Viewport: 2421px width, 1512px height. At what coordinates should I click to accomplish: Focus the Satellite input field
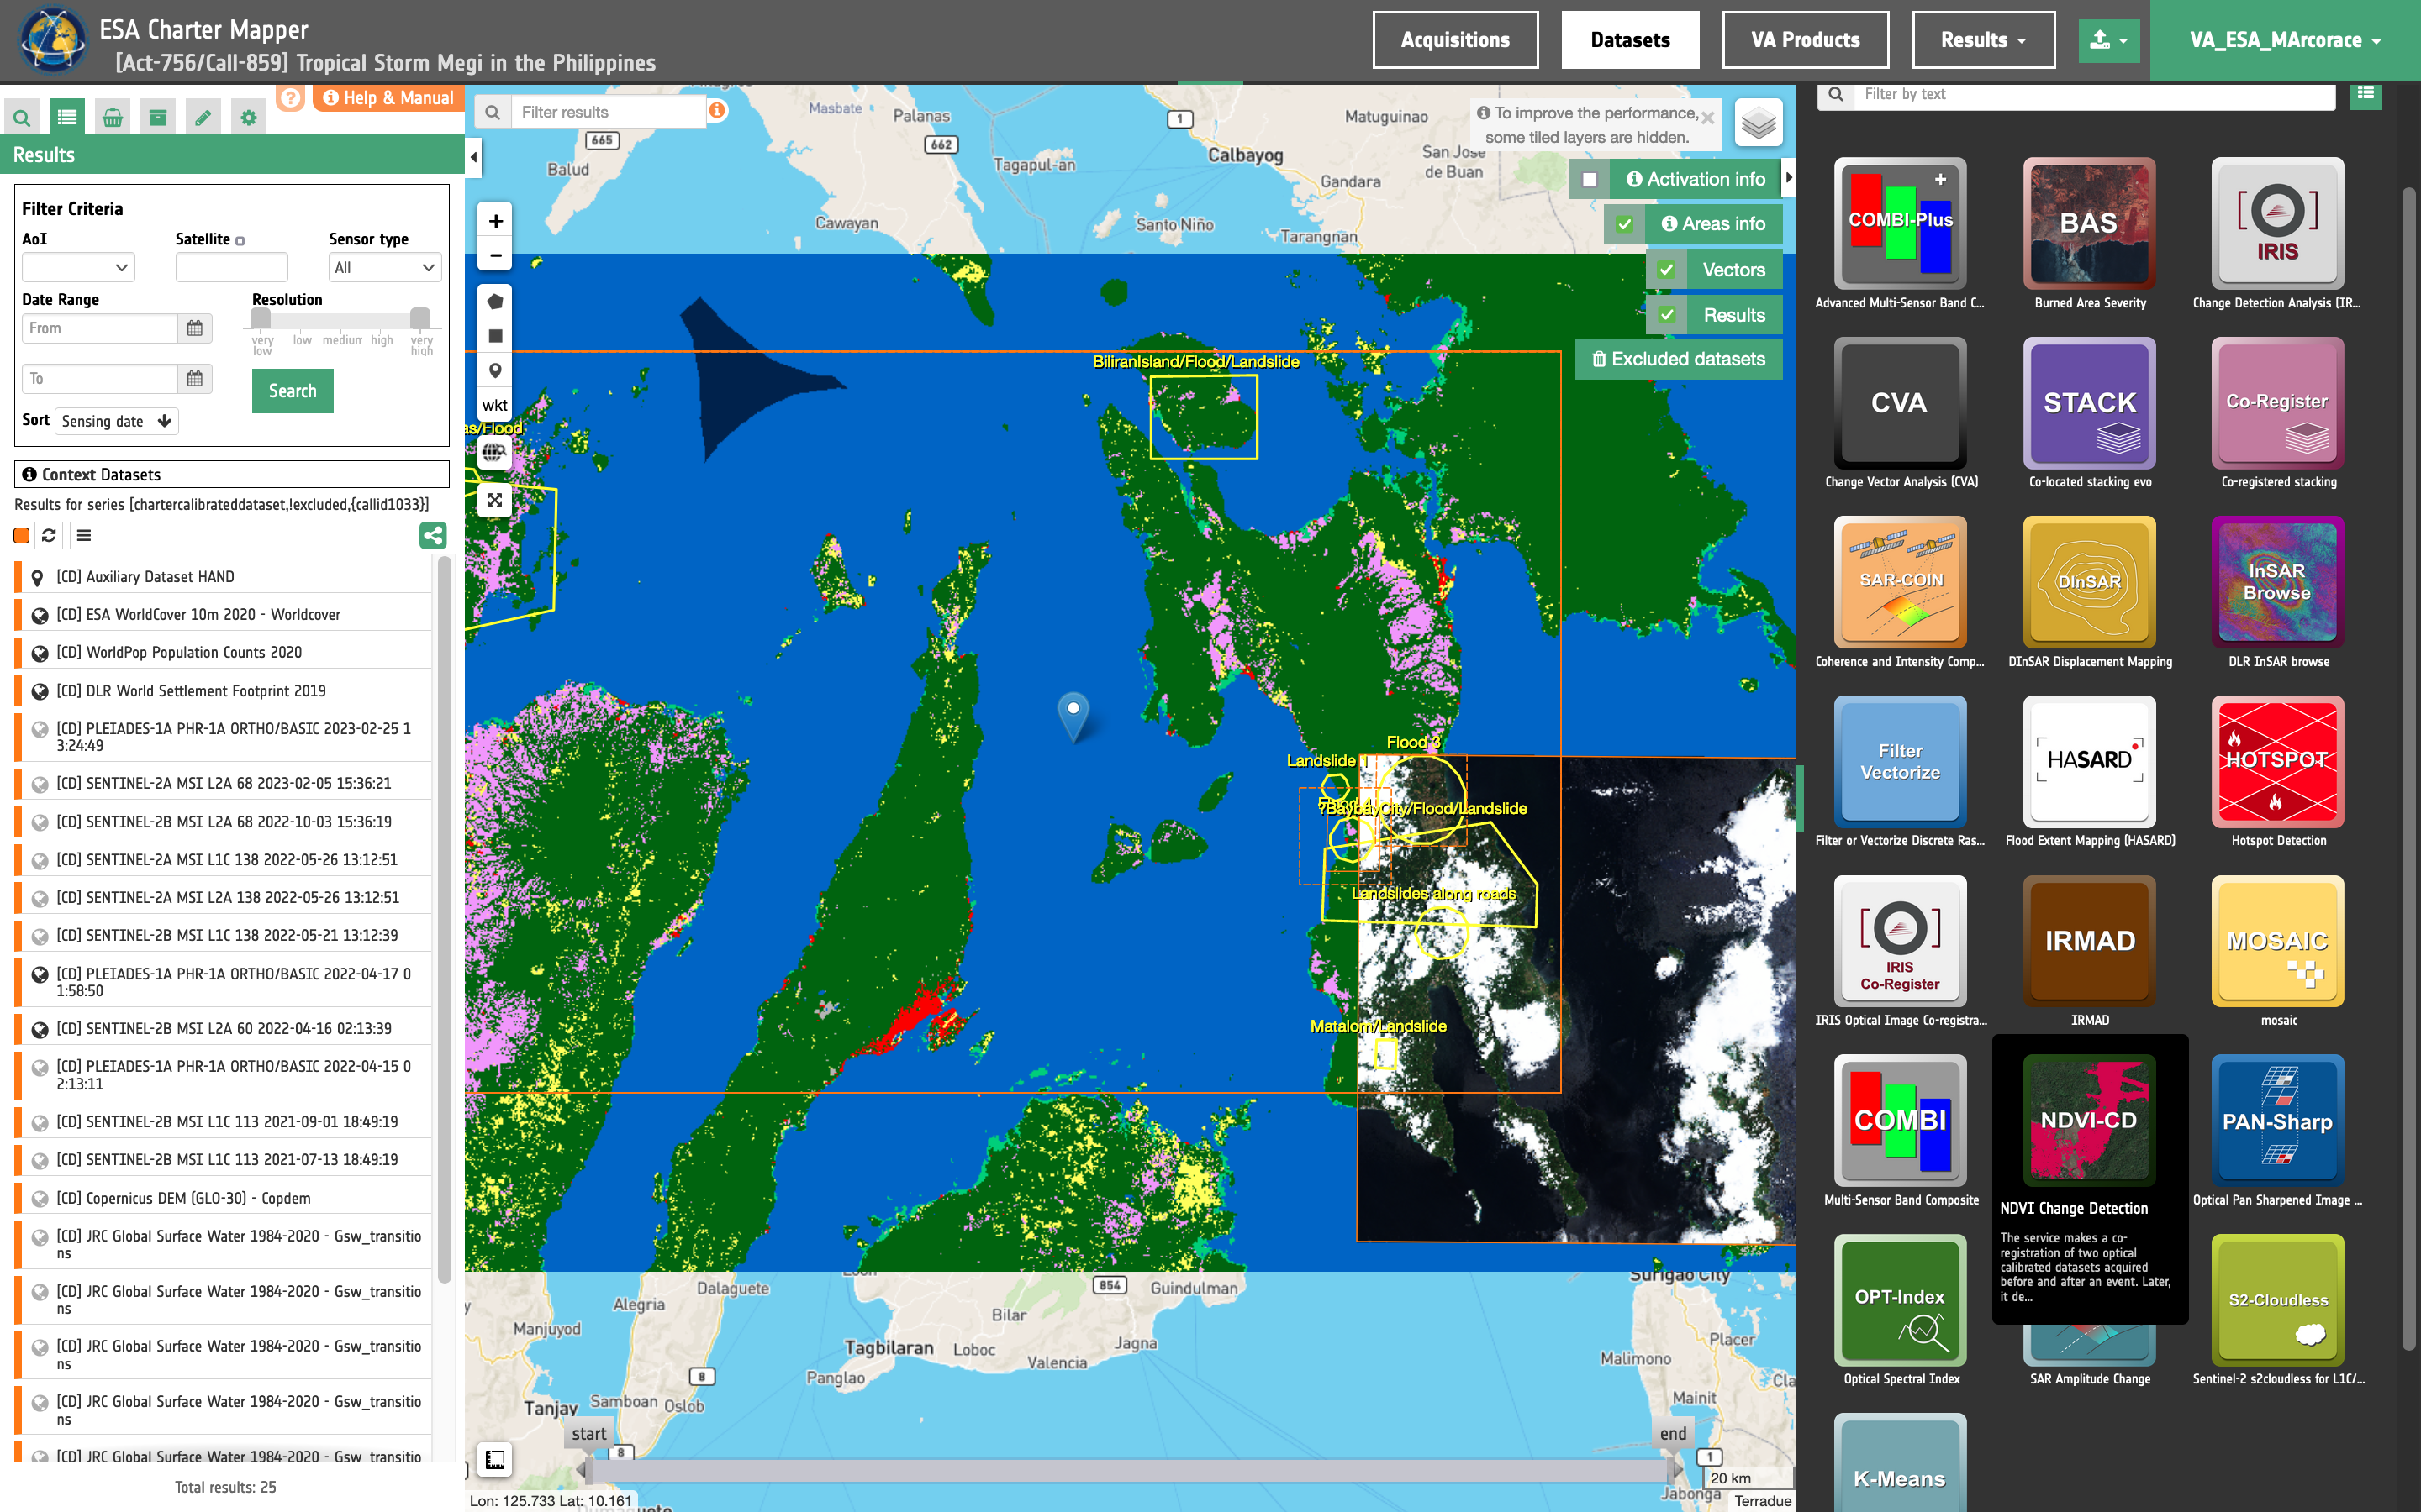pos(231,267)
